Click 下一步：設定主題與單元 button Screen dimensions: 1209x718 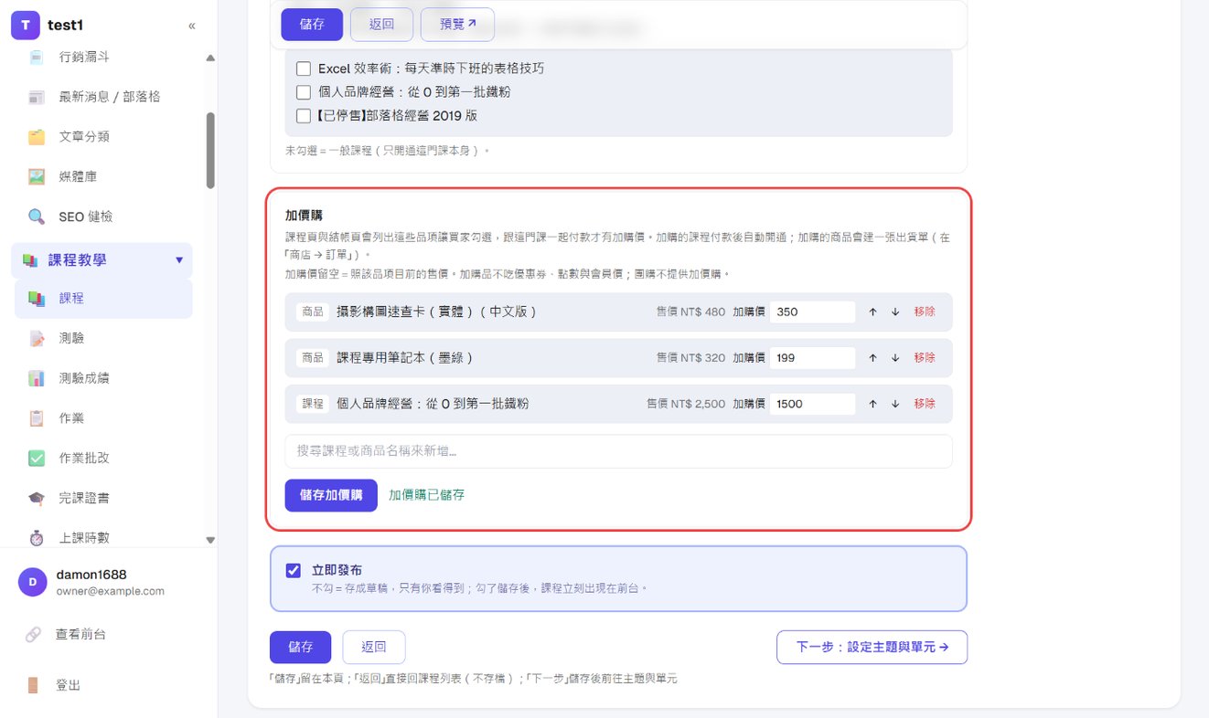(872, 647)
